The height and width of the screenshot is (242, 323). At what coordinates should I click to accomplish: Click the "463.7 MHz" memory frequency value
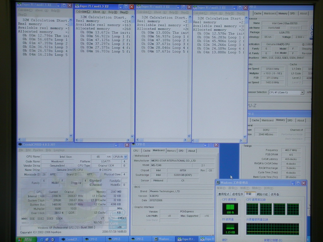tap(291, 150)
